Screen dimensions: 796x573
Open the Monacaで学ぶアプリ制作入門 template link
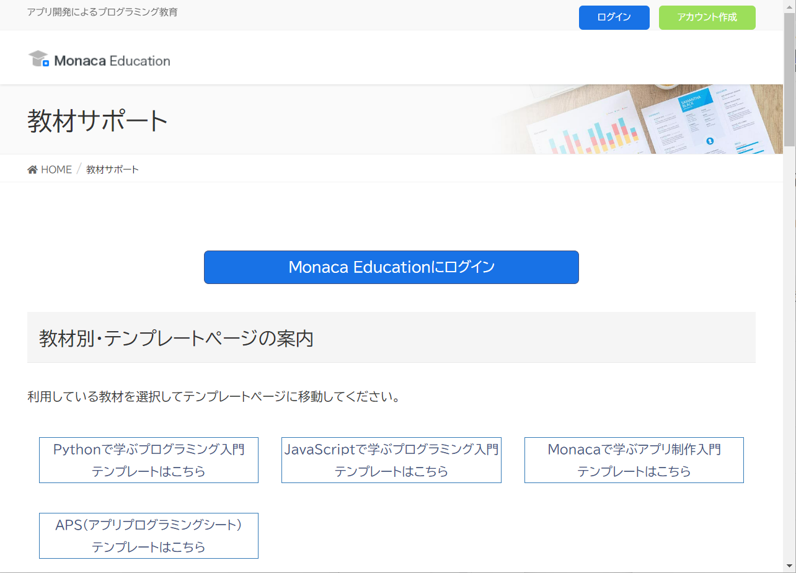coord(634,460)
